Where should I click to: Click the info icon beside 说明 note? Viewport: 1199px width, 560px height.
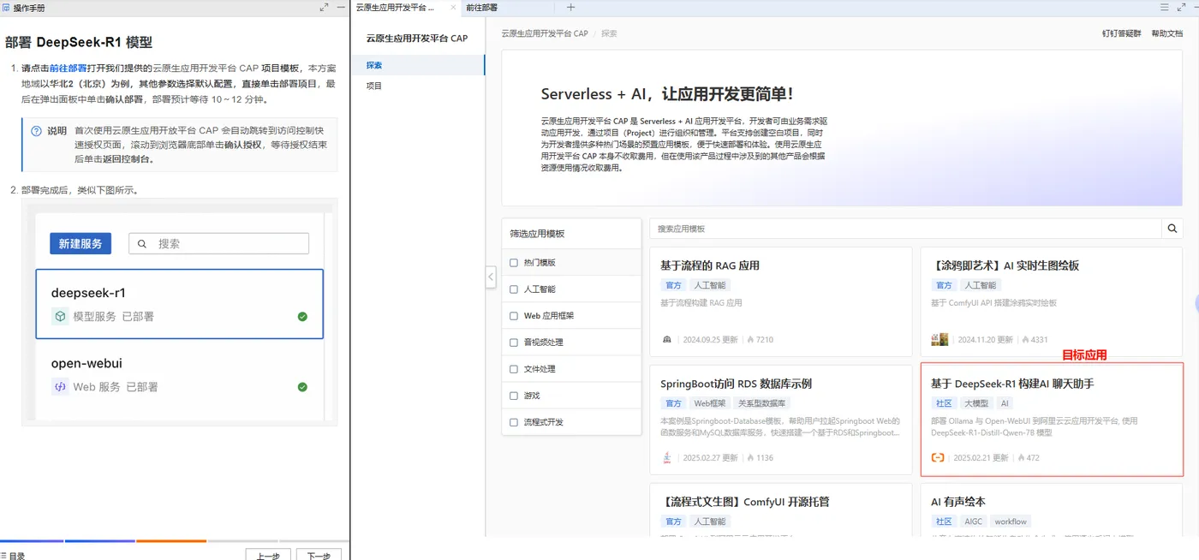pos(36,131)
